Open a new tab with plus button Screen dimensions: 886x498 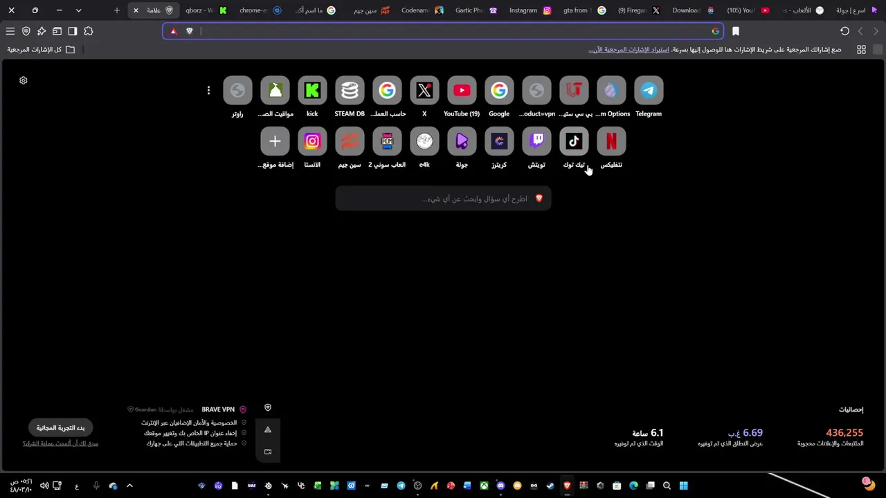pyautogui.click(x=116, y=10)
